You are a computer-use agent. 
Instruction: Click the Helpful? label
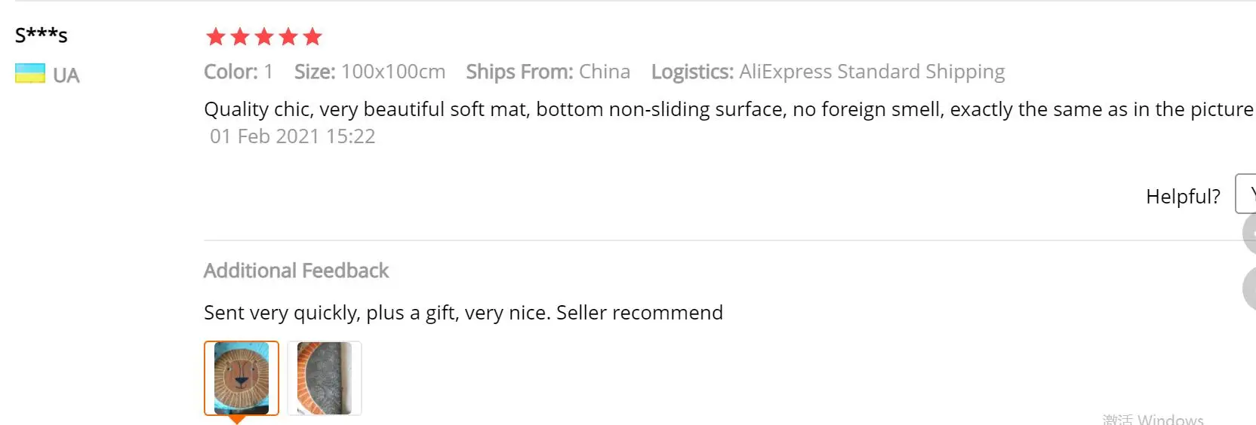pyautogui.click(x=1183, y=197)
